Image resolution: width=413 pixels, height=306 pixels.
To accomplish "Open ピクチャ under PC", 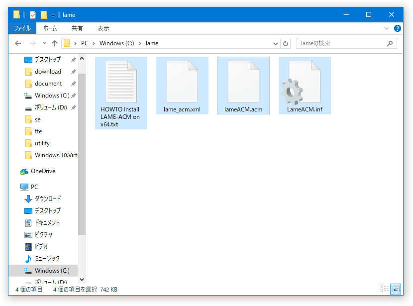I will coord(43,235).
